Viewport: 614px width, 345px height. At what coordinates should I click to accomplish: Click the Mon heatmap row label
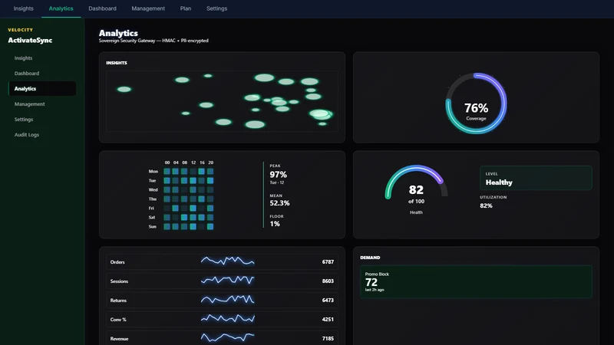click(x=153, y=171)
